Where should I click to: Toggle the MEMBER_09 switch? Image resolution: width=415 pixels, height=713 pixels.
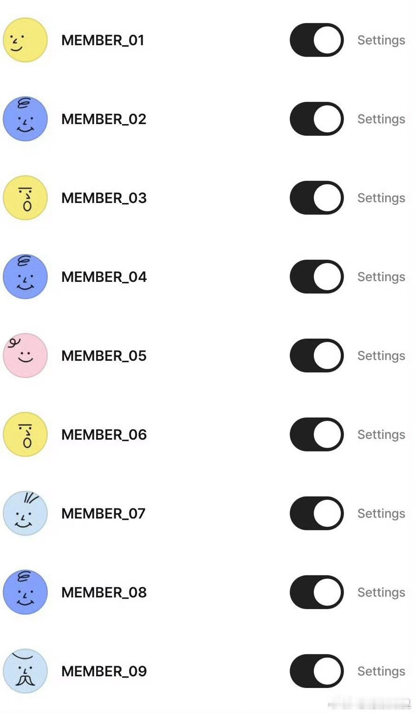coord(317,671)
